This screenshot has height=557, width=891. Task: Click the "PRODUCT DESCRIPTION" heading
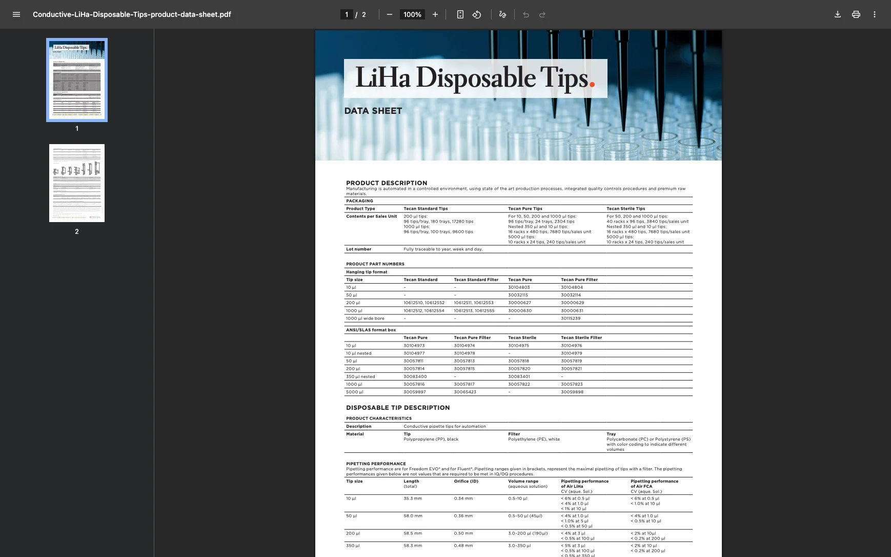click(387, 183)
